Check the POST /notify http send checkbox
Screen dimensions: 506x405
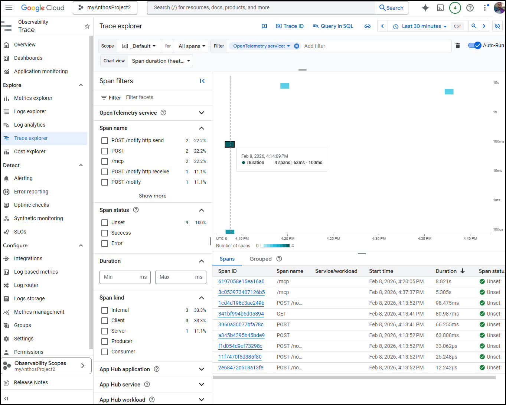coord(105,141)
